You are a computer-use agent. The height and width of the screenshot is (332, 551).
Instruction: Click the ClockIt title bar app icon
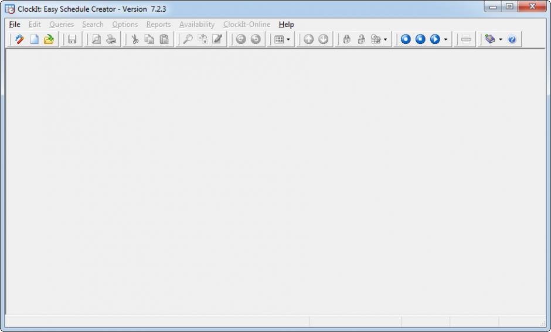[x=10, y=9]
